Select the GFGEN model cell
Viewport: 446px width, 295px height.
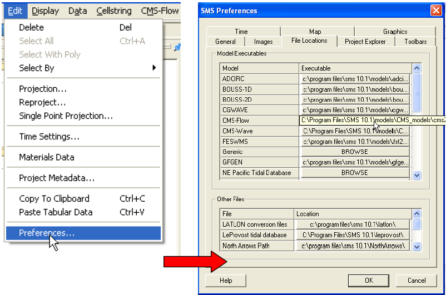(x=259, y=162)
